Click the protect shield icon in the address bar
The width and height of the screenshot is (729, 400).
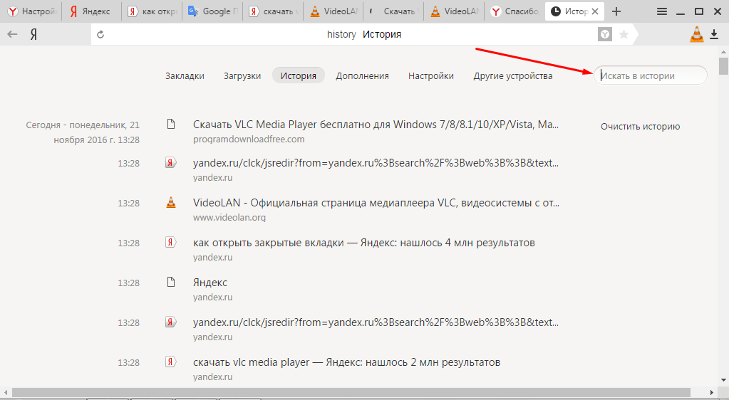click(604, 34)
